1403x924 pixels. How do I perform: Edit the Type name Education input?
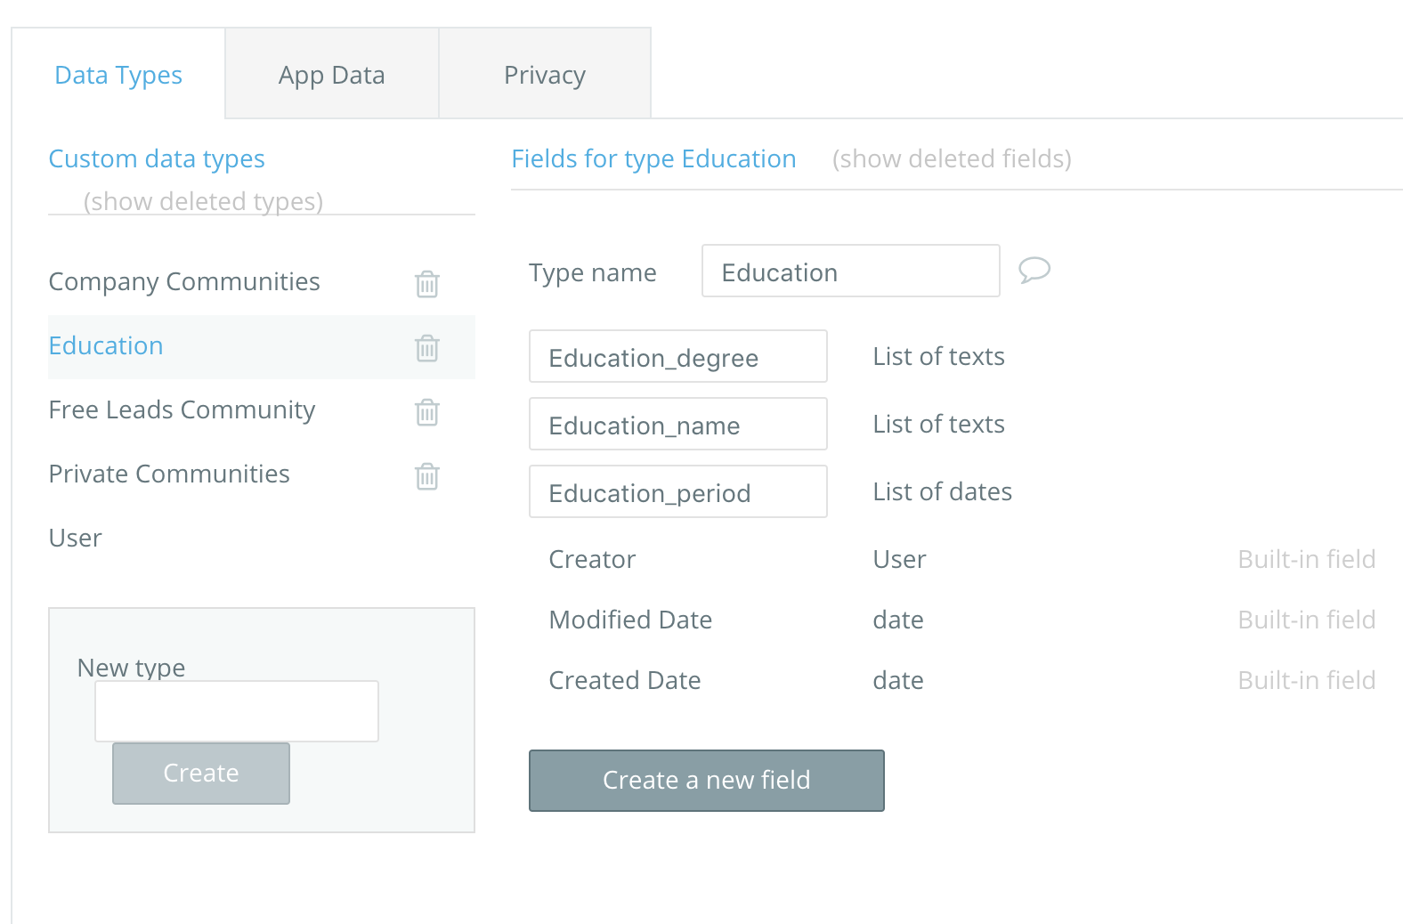point(850,272)
